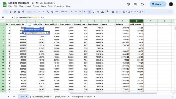Toggle strikethrough formatting
This screenshot has height=99, width=176.
click(98, 12)
